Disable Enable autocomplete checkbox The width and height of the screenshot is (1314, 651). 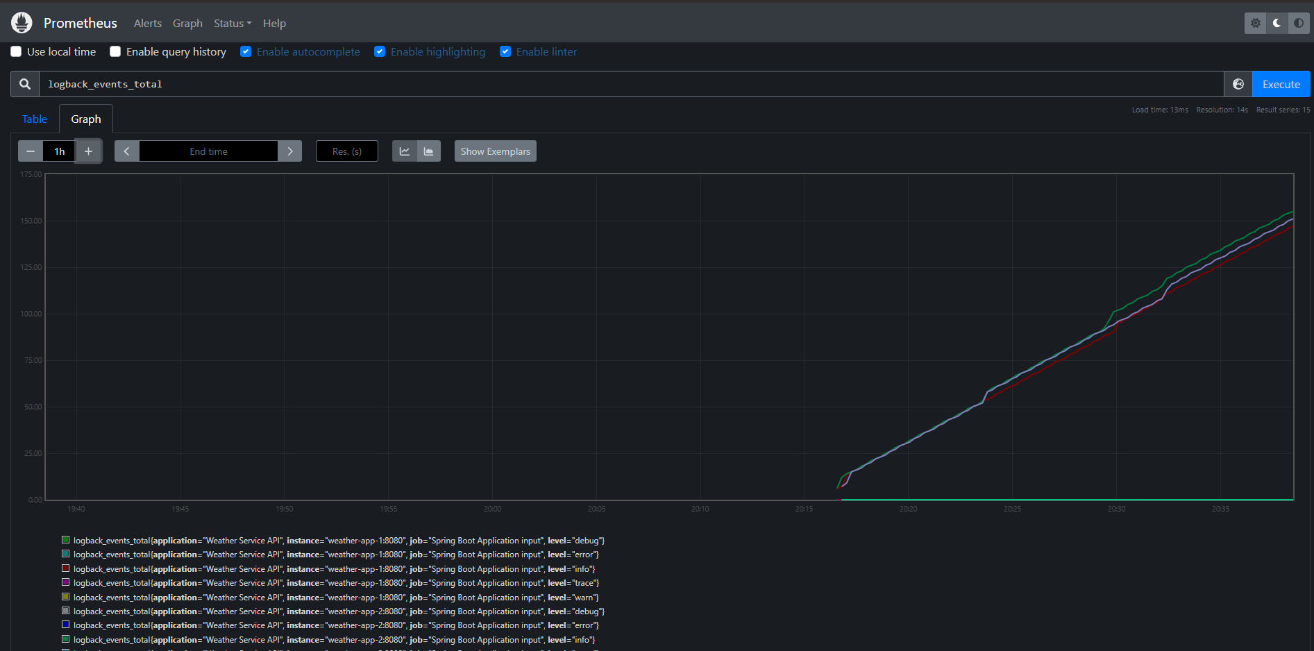(246, 51)
